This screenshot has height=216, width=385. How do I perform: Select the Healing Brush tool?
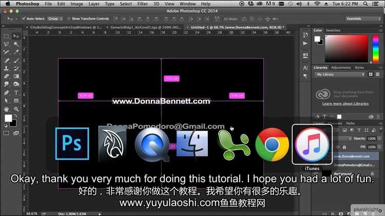[7, 61]
